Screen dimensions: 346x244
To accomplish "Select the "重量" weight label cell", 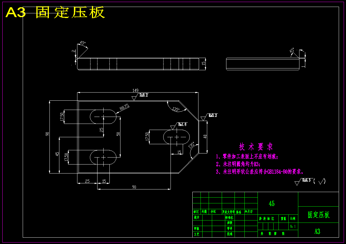I will [x=283, y=218].
